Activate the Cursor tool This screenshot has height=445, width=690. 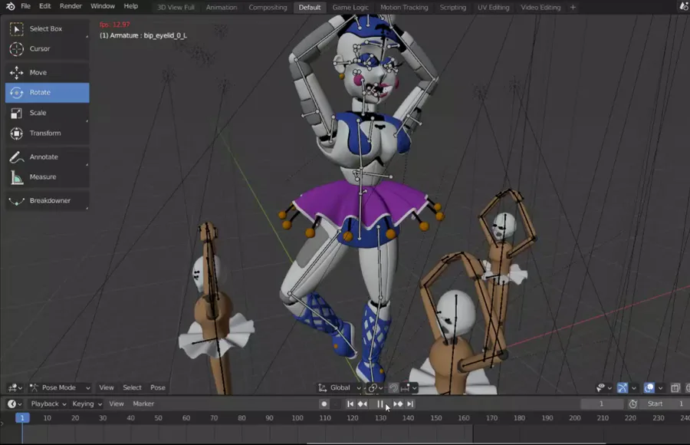pos(47,49)
